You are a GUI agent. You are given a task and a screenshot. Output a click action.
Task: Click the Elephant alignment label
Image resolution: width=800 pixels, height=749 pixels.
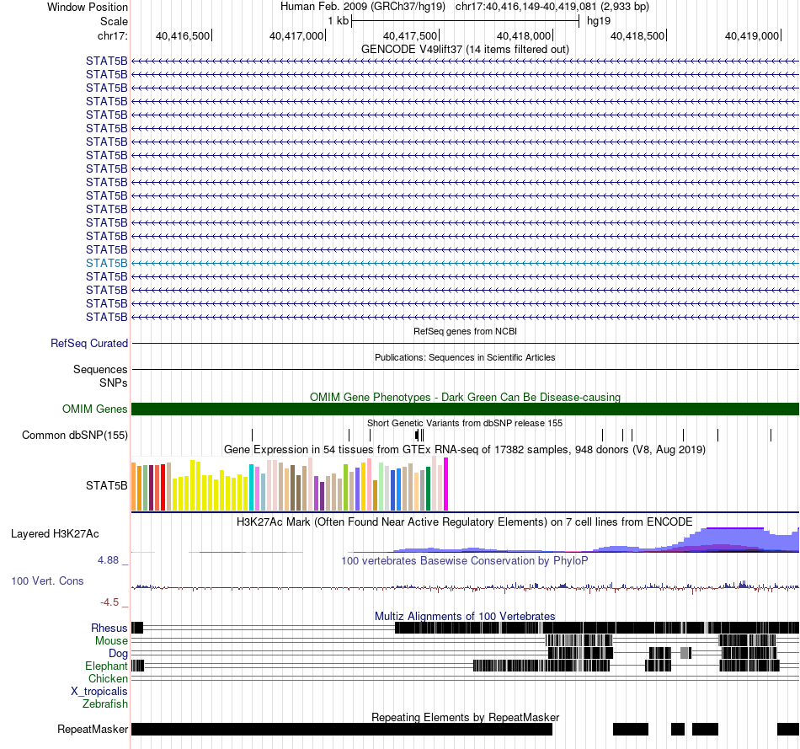click(x=106, y=666)
